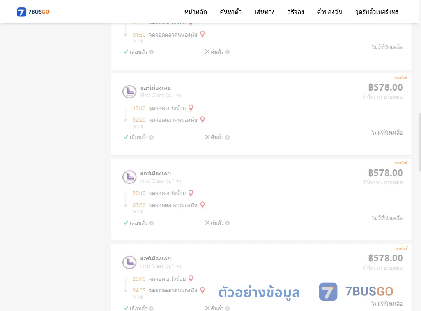Click map pin beside 03:30 จุดจอดตลาดหนองหิน

click(x=203, y=204)
